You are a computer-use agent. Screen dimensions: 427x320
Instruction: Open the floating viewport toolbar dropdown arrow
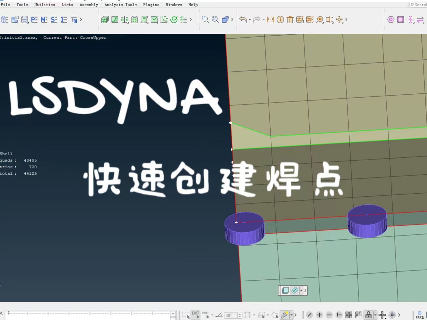pos(301,291)
